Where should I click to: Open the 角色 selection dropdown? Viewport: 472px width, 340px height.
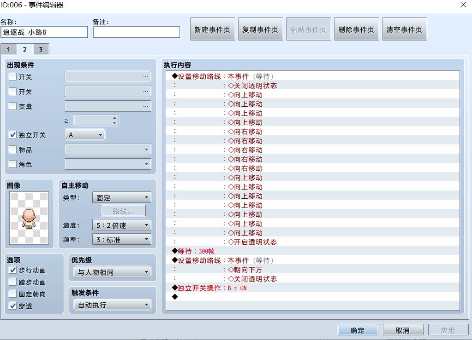pos(108,164)
